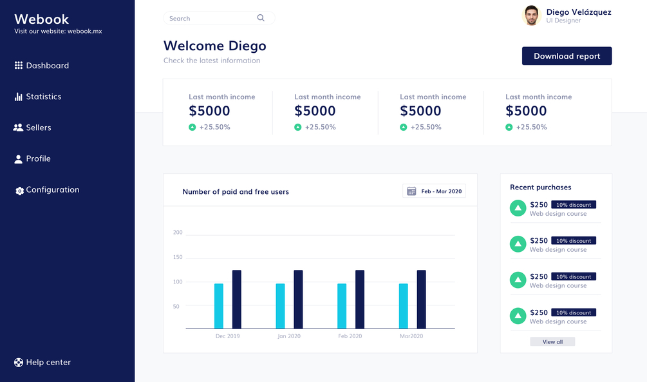Click the dark navy bar for Feb 2020
Image resolution: width=647 pixels, height=382 pixels.
tap(360, 300)
